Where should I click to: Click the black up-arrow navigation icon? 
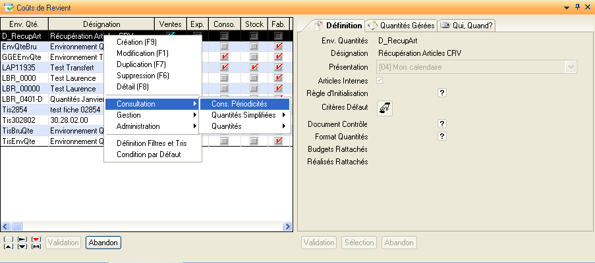pos(7,247)
